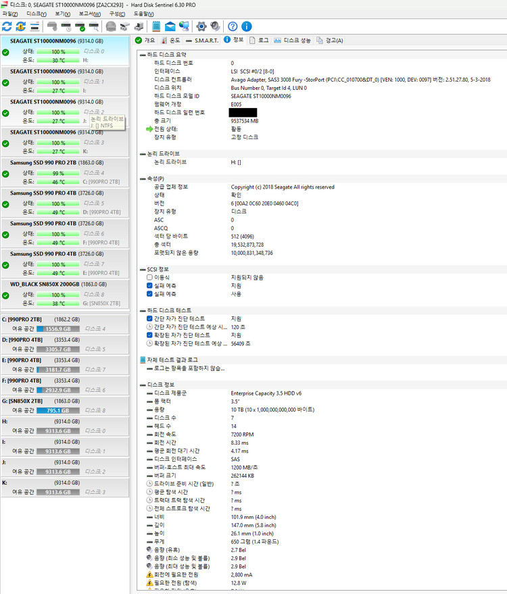Click green status check of Disk 0 SEAGATE
This screenshot has width=507, height=594.
coord(5,52)
